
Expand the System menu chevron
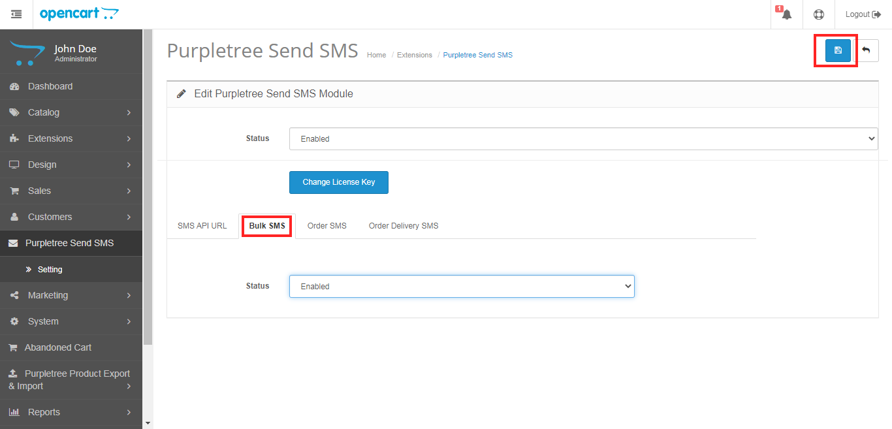[129, 322]
